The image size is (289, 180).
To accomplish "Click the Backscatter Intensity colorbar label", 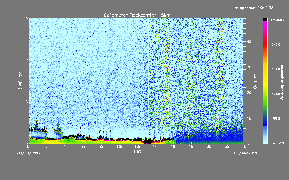I will tap(282, 81).
